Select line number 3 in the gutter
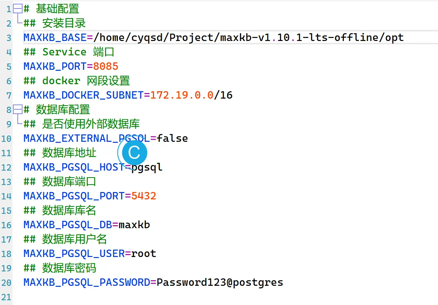Screen dimensions: 438x305 [x=8, y=38]
